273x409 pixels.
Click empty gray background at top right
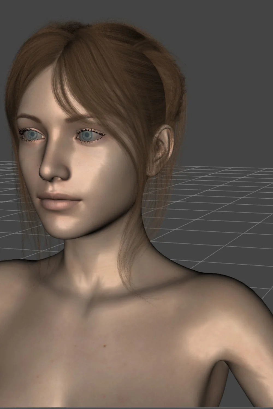pos(232,54)
